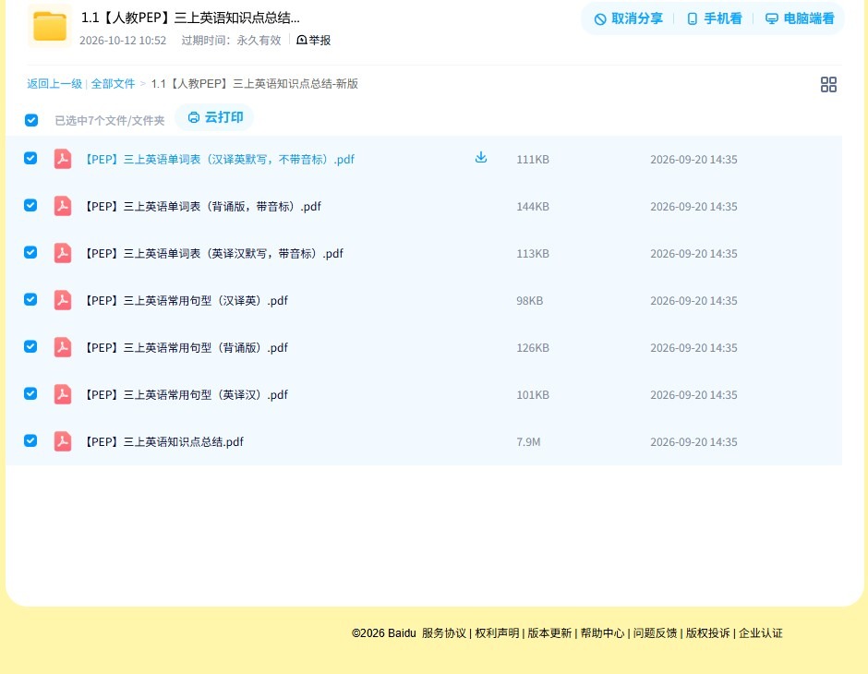
Task: Toggle the select-all files checkbox
Action: [31, 120]
